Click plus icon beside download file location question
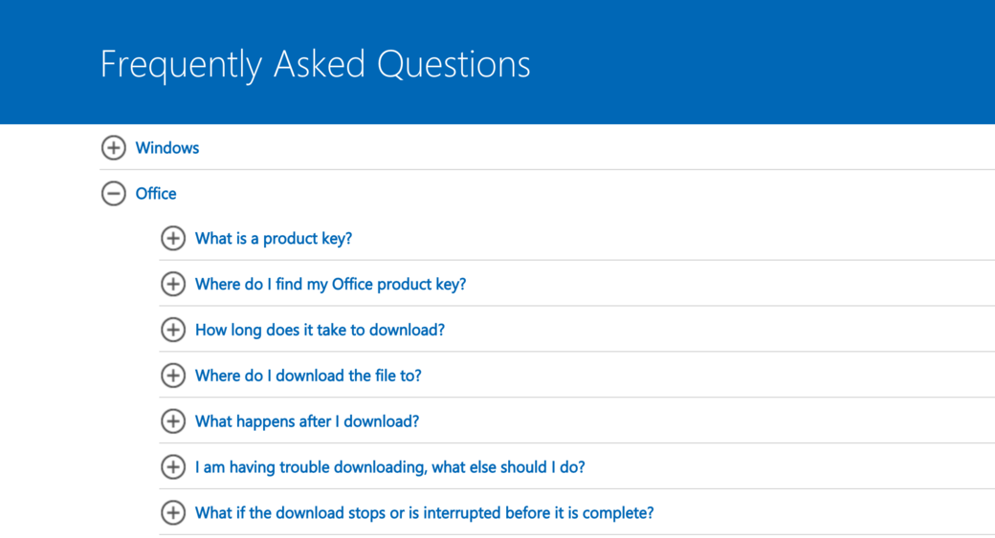Image resolution: width=995 pixels, height=538 pixels. pos(173,377)
